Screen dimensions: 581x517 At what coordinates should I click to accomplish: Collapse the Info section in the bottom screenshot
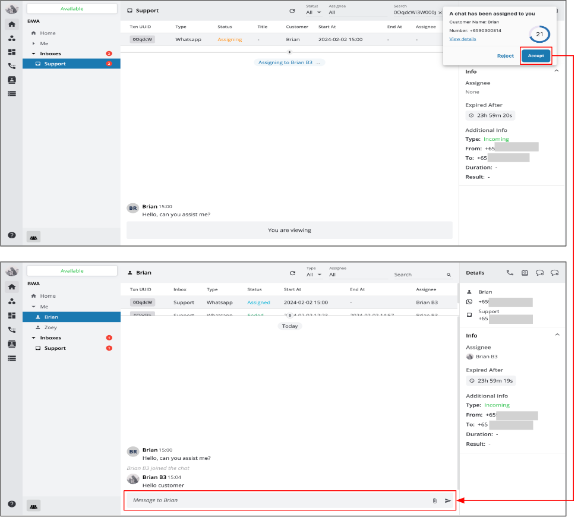[x=557, y=335]
